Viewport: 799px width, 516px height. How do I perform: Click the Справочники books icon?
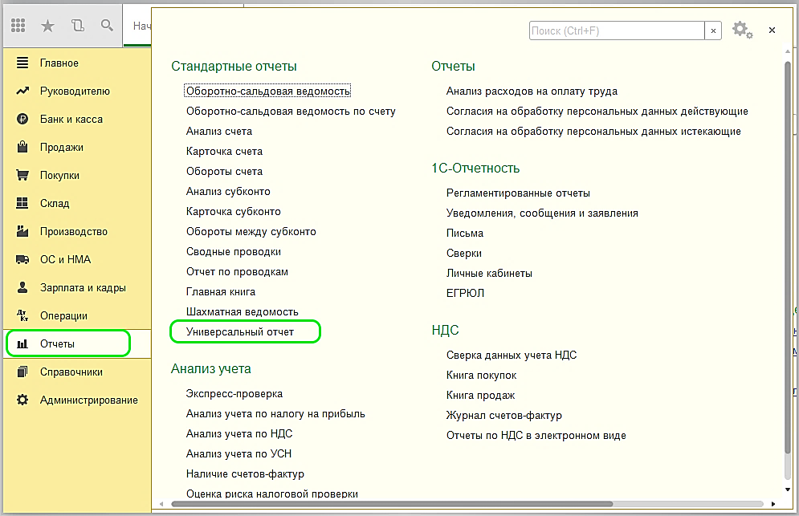22,372
